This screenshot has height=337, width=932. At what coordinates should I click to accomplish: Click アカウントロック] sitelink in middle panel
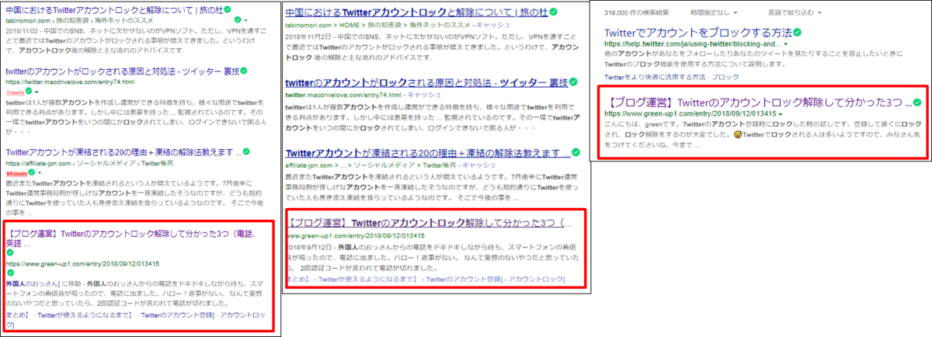point(537,279)
